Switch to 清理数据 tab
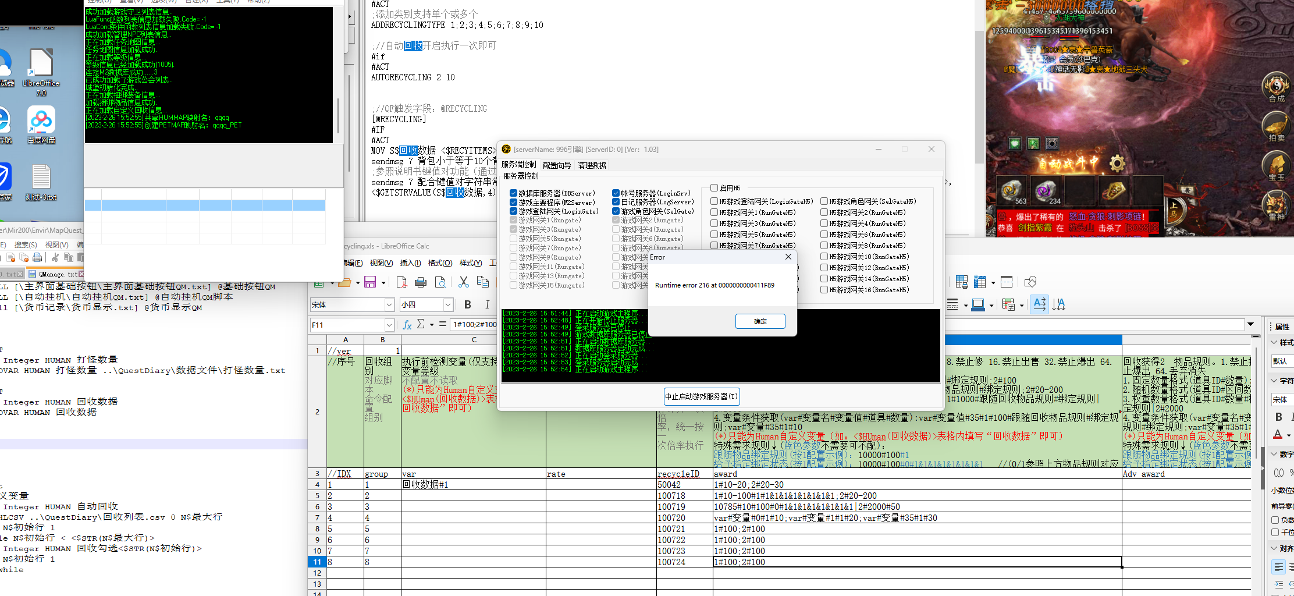Screen dimensions: 1294x596 592,165
